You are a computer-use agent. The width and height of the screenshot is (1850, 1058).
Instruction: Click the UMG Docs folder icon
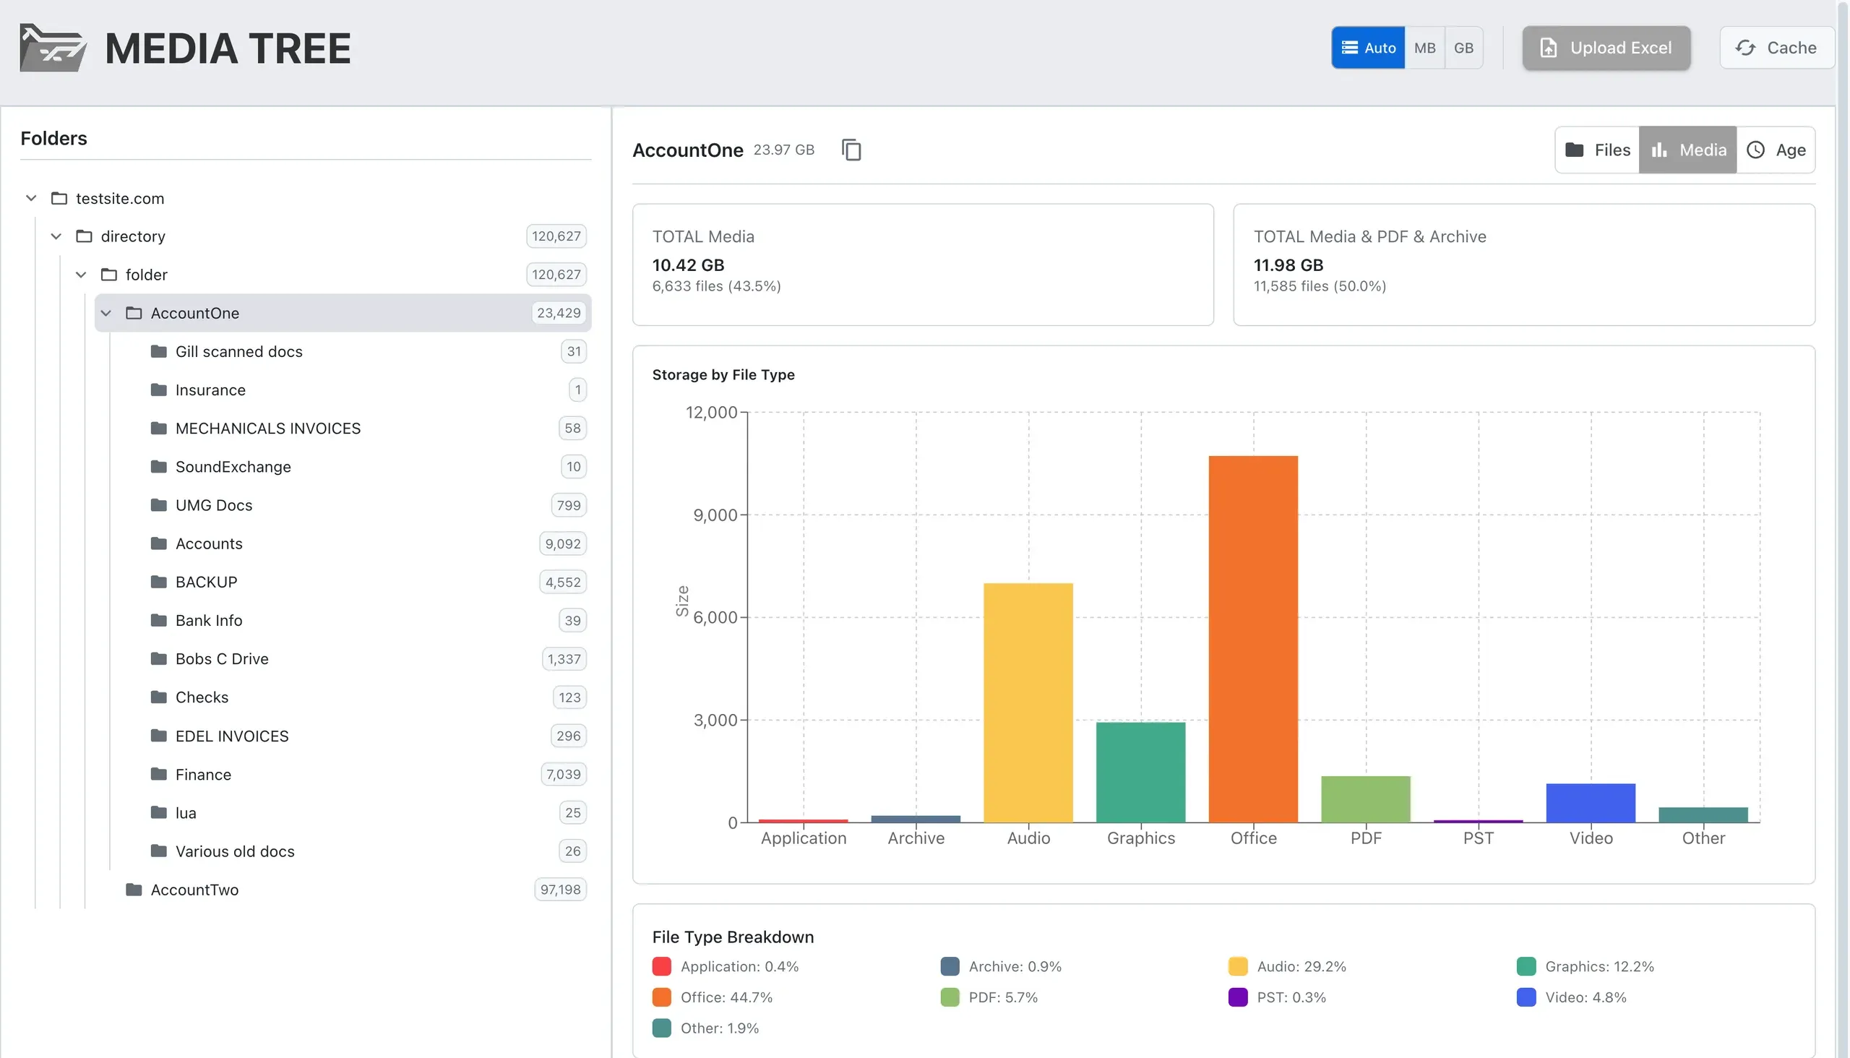(x=158, y=505)
